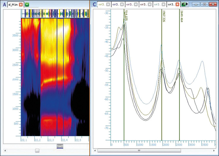Close the sl_M1m tab
This screenshot has width=219, height=156.
point(21,4)
